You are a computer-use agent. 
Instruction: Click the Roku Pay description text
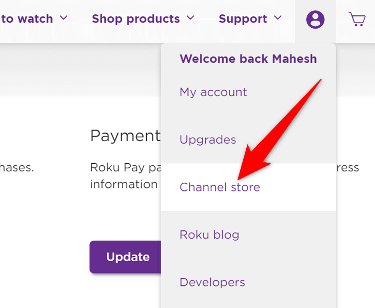click(x=126, y=167)
